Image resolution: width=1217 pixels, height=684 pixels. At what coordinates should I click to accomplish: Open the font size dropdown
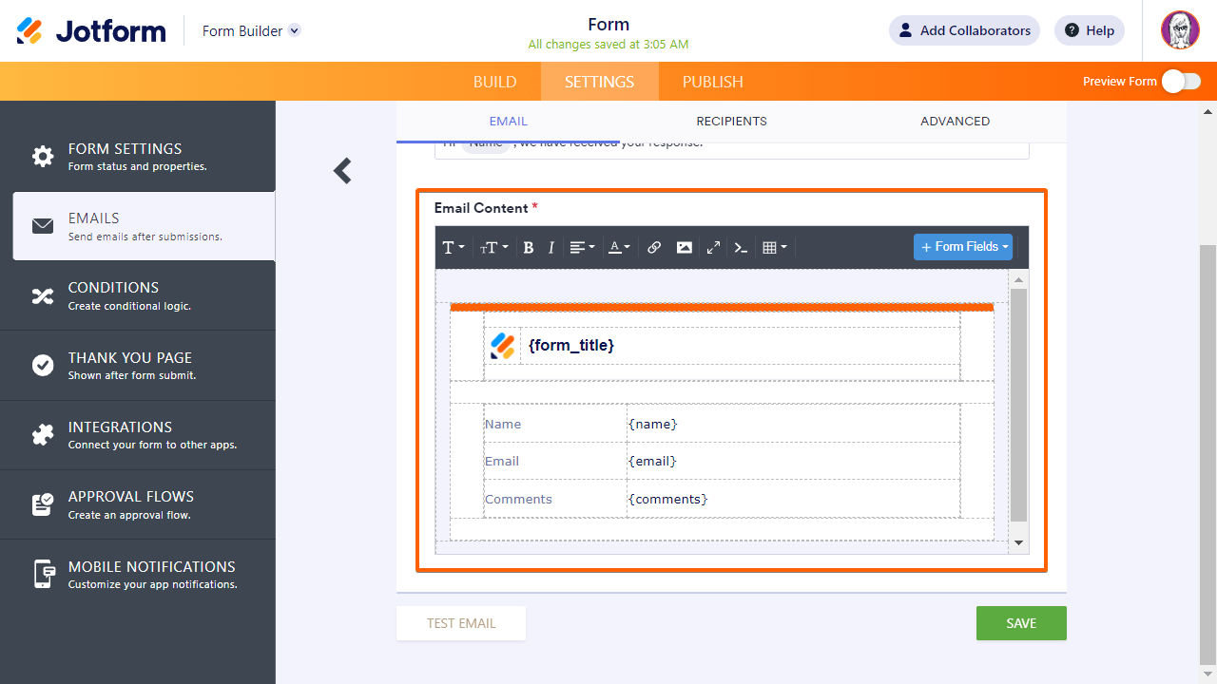click(493, 247)
